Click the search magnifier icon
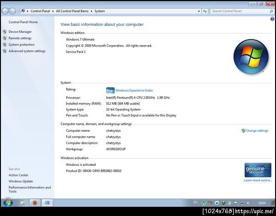The height and width of the screenshot is (216, 276). click(271, 11)
